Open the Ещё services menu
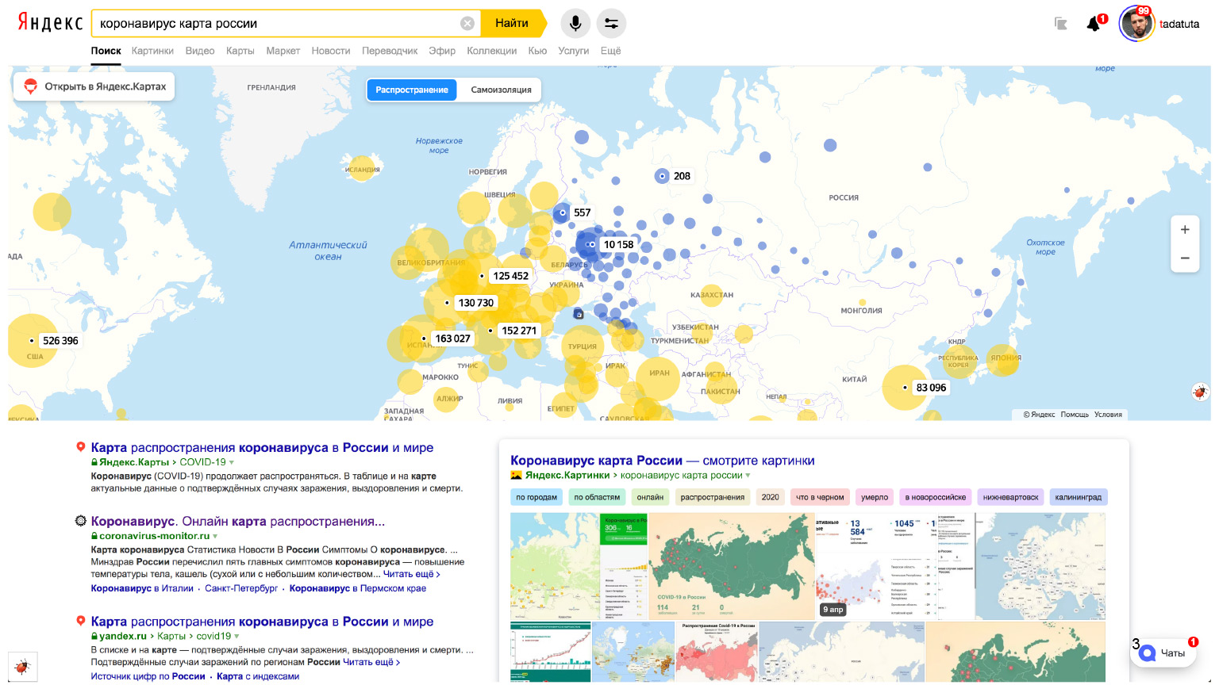This screenshot has width=1219, height=685. 610,51
